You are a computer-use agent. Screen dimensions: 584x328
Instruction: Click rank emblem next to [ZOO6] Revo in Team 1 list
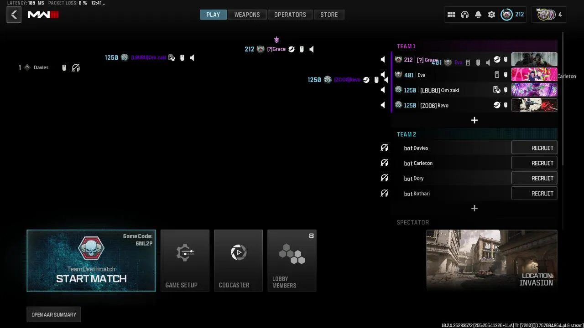point(398,105)
